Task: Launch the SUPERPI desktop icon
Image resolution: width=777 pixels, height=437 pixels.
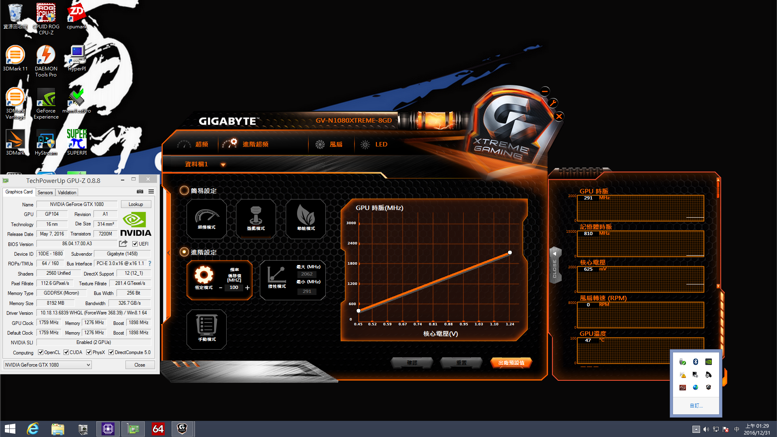Action: (77, 142)
